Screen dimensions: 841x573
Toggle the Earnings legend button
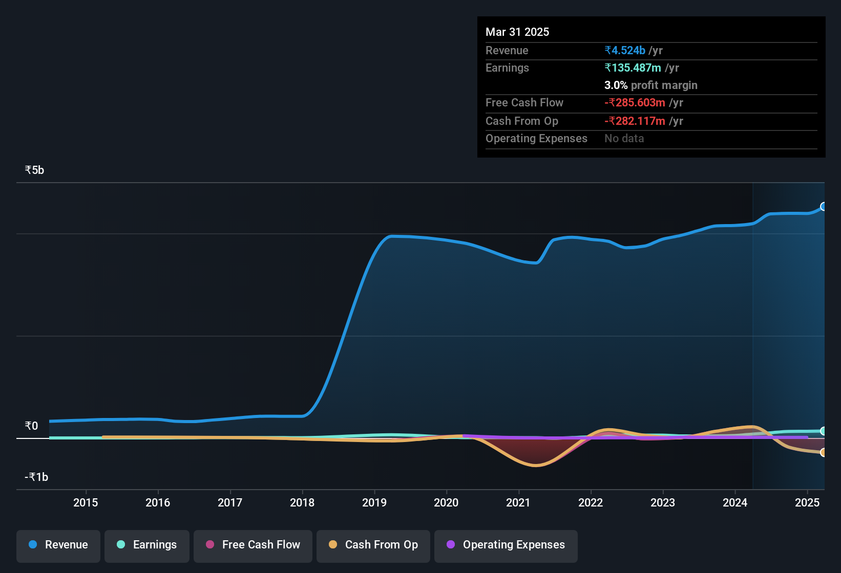click(x=147, y=545)
